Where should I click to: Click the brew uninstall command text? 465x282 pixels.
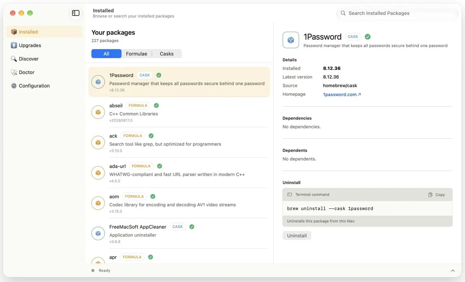tap(330, 208)
